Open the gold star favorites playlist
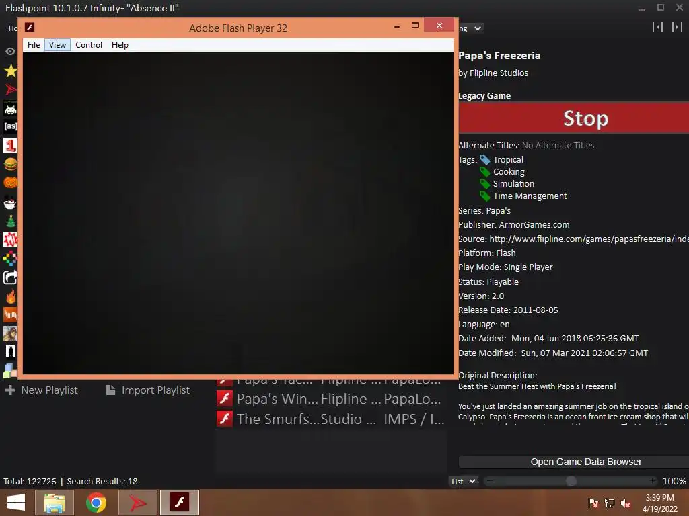 click(x=11, y=71)
